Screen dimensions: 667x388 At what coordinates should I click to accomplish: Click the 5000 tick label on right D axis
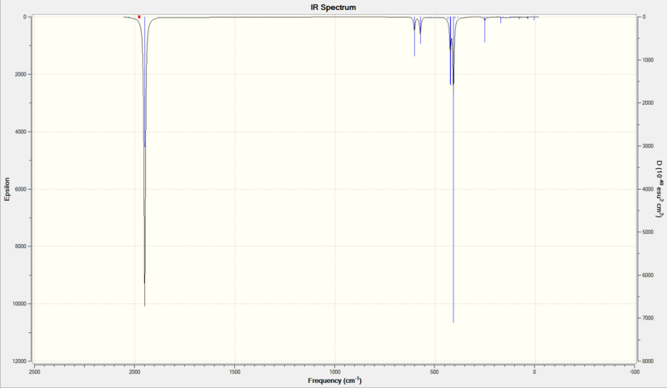649,232
